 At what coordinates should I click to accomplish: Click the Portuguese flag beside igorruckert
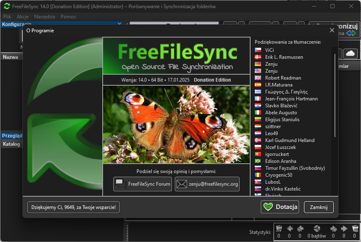(x=258, y=154)
